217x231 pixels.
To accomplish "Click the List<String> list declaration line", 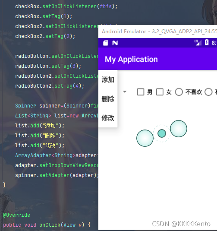I will [57, 116].
